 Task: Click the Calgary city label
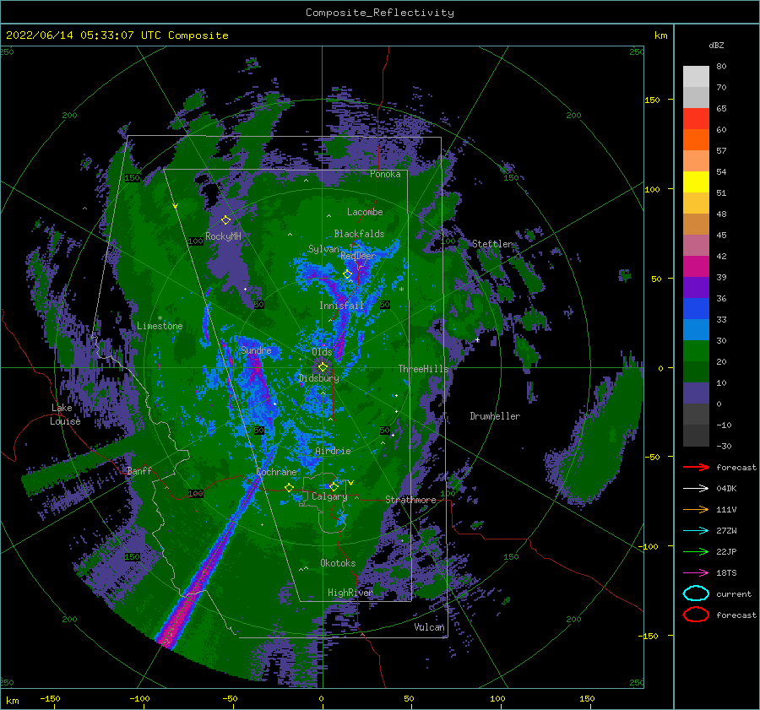(329, 496)
